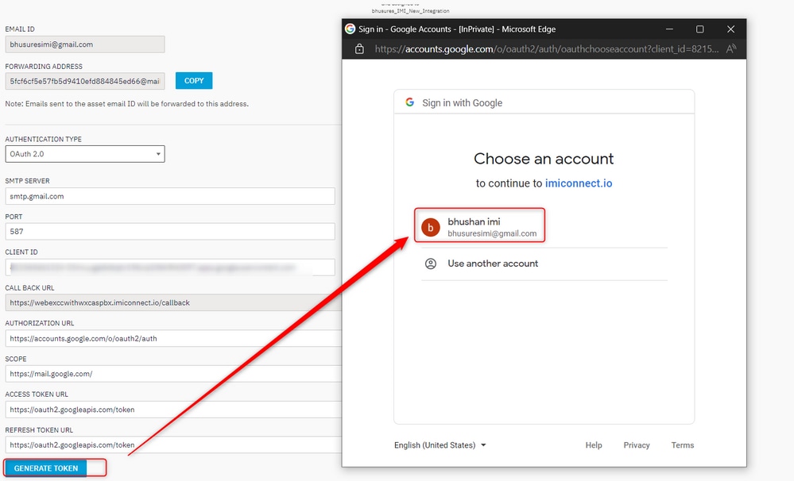794x481 pixels.
Task: Minimize the Edge sign-in window
Action: (669, 29)
